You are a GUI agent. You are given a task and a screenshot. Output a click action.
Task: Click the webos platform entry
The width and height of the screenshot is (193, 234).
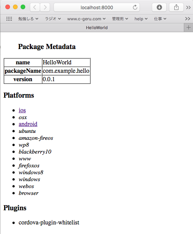coord(26,186)
